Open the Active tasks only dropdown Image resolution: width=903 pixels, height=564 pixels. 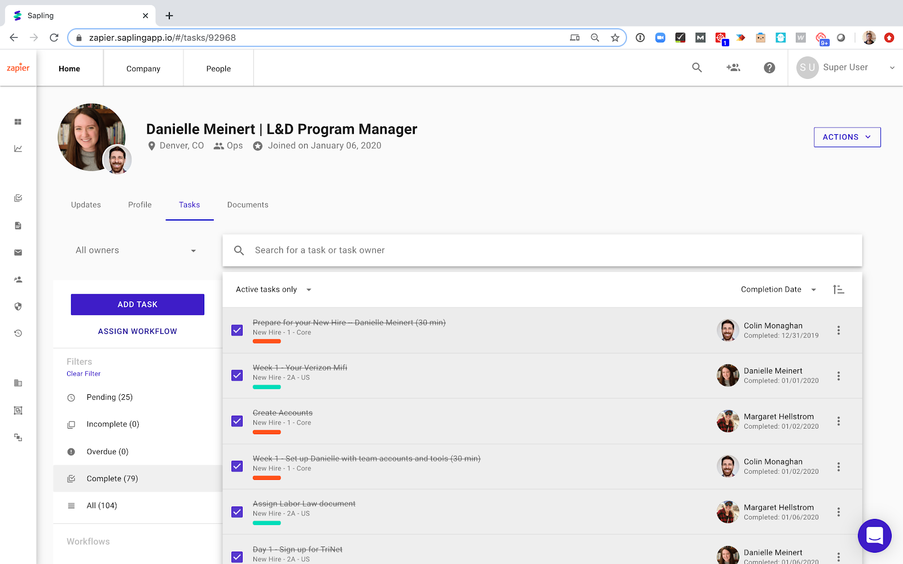274,289
